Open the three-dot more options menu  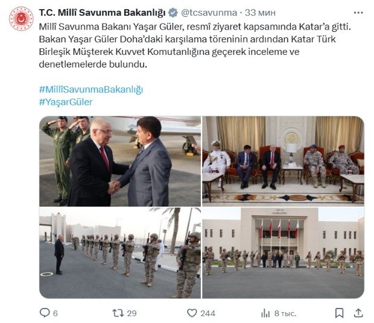[x=358, y=13]
